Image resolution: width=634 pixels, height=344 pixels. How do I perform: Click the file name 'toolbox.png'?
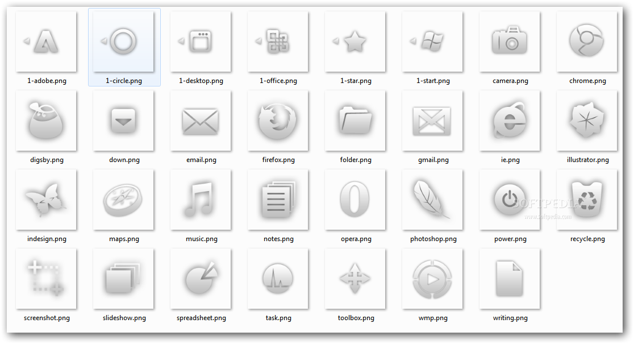coord(356,318)
